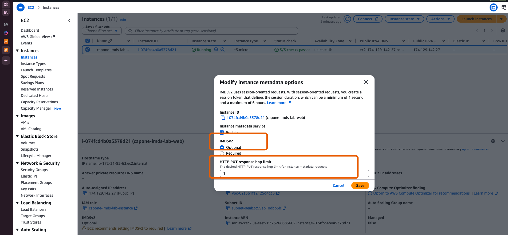Click the zoom-in icon next to Running

pos(216,50)
